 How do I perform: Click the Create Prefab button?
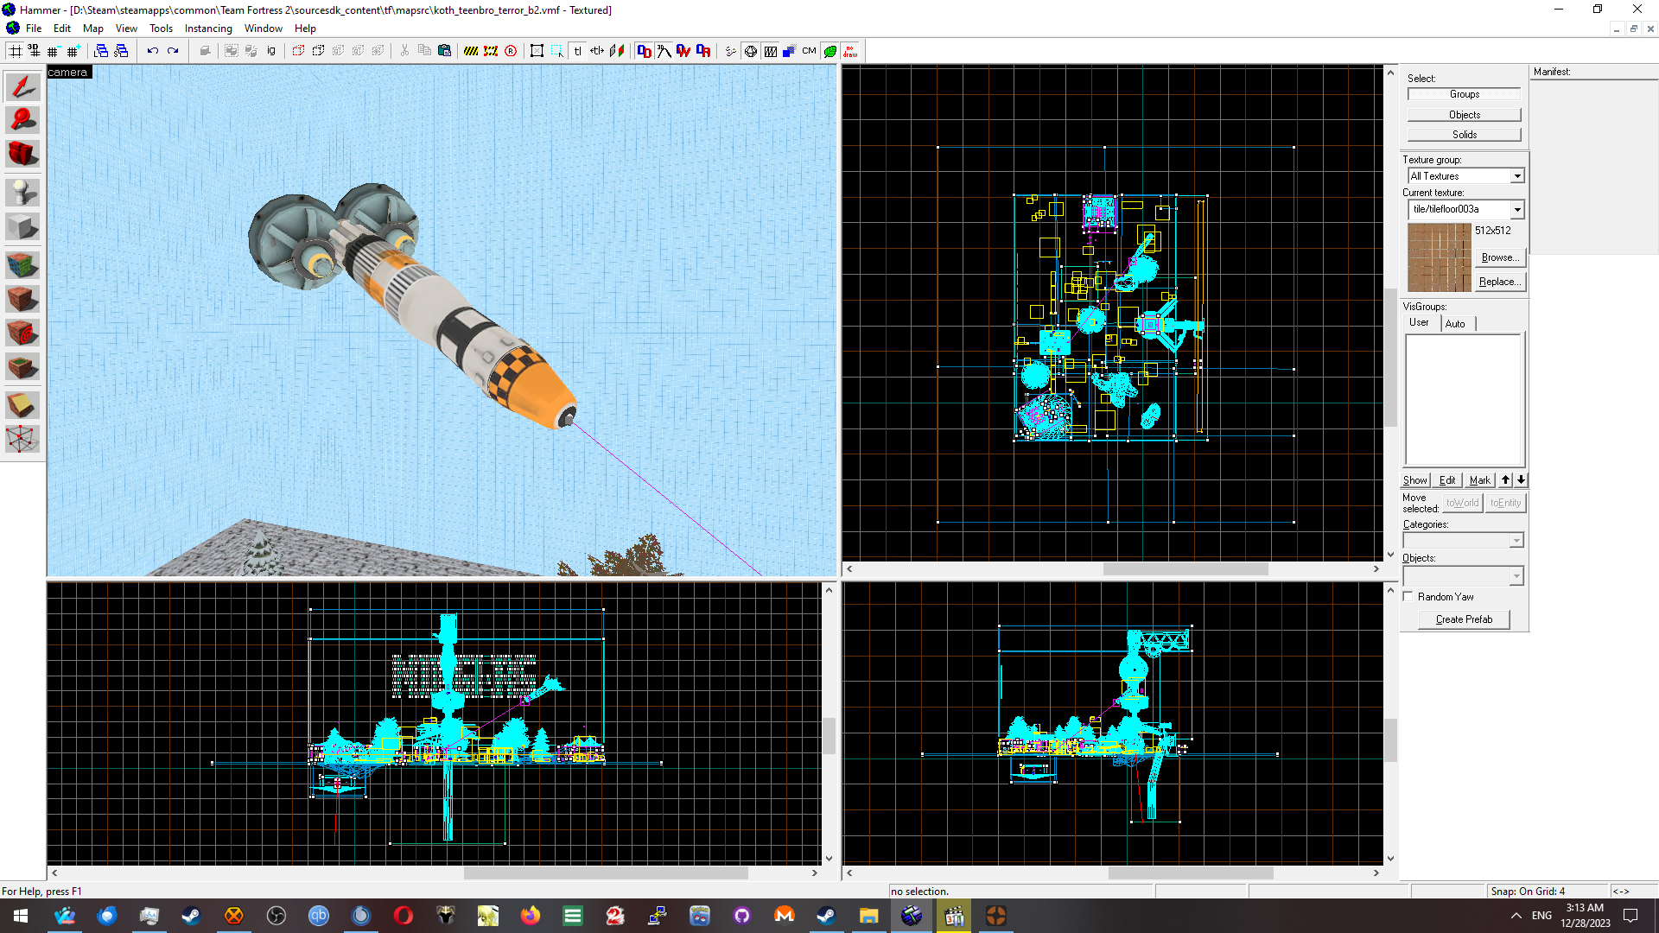coord(1465,619)
